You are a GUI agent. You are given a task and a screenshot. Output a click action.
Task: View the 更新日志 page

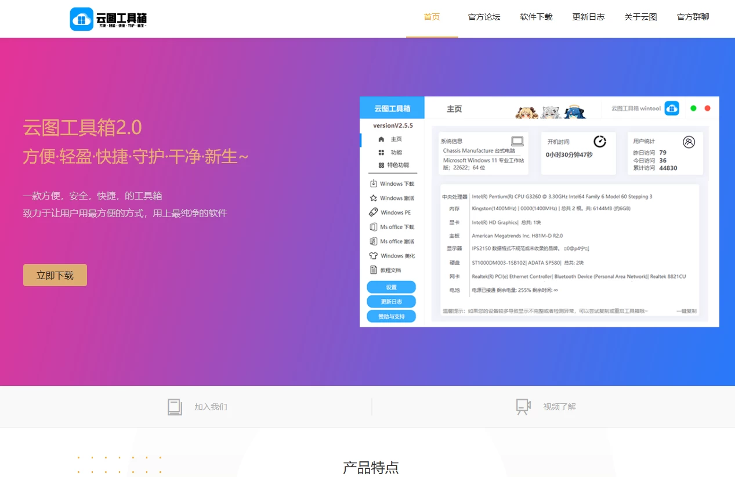(588, 17)
